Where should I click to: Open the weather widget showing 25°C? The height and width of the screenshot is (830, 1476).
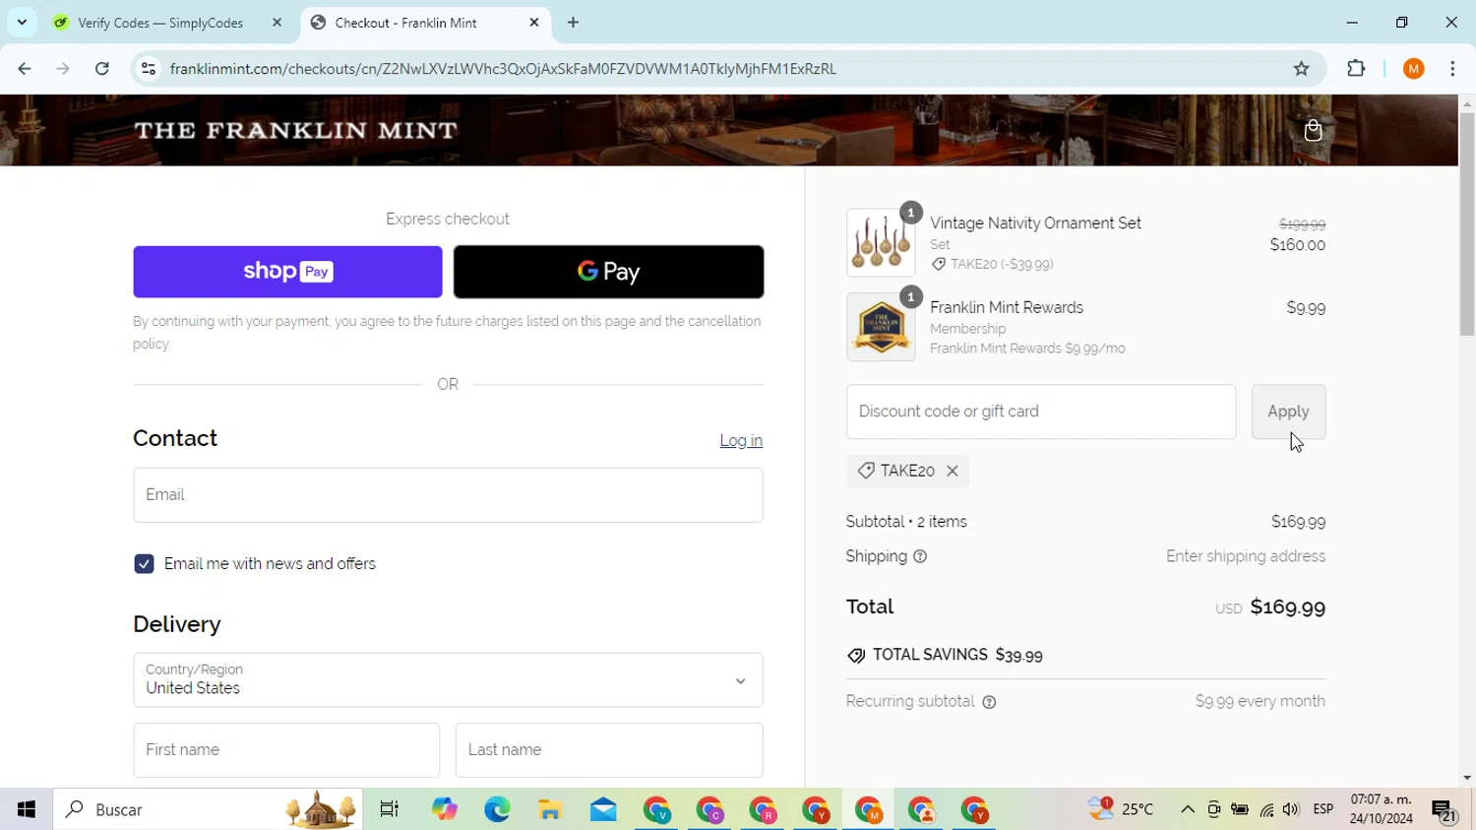point(1121,809)
